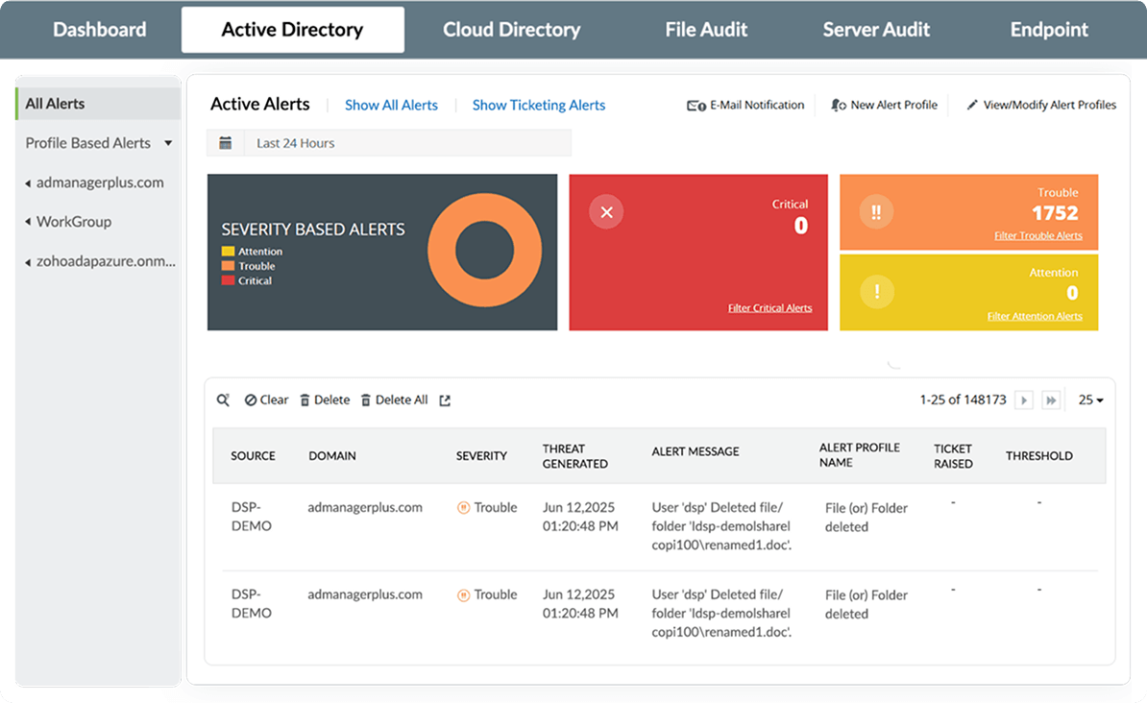Switch to the Cloud Directory tab
This screenshot has width=1147, height=703.
511,30
